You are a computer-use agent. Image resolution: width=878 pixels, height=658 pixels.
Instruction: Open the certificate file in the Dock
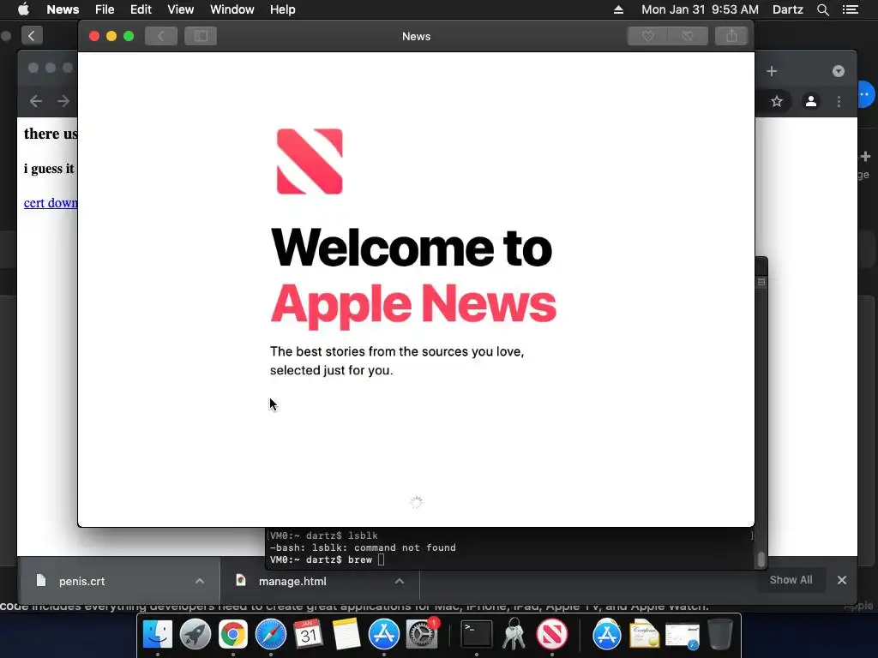click(645, 635)
